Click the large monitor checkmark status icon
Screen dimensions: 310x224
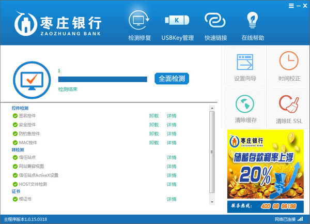tap(32, 80)
